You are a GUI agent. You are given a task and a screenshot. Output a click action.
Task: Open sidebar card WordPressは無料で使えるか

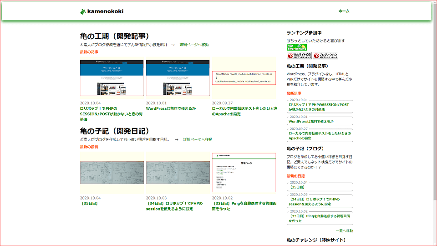coord(320,121)
